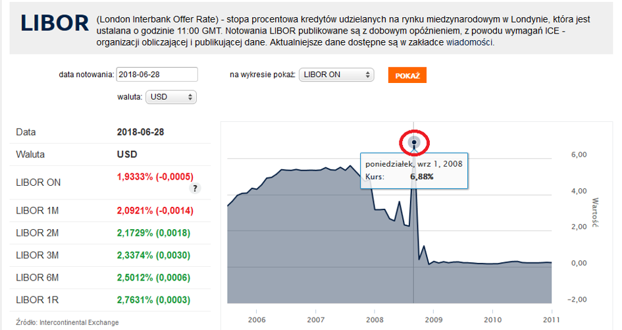Click the chart tooltip showing 6,88%
This screenshot has width=622, height=330.
pos(414,170)
